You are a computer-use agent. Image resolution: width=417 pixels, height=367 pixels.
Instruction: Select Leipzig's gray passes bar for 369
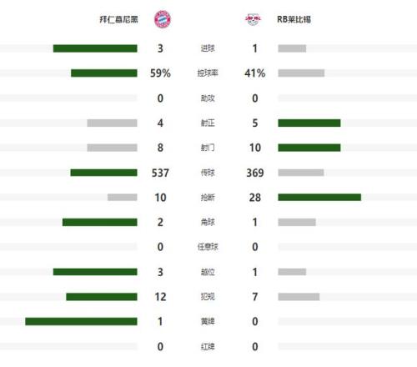coord(301,173)
